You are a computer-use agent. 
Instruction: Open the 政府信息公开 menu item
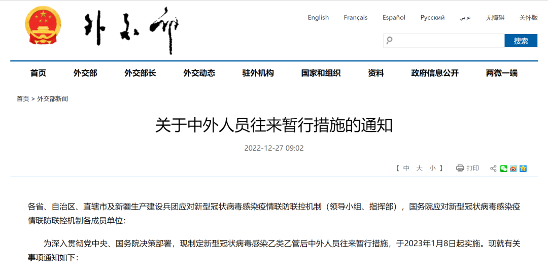pyautogui.click(x=435, y=73)
